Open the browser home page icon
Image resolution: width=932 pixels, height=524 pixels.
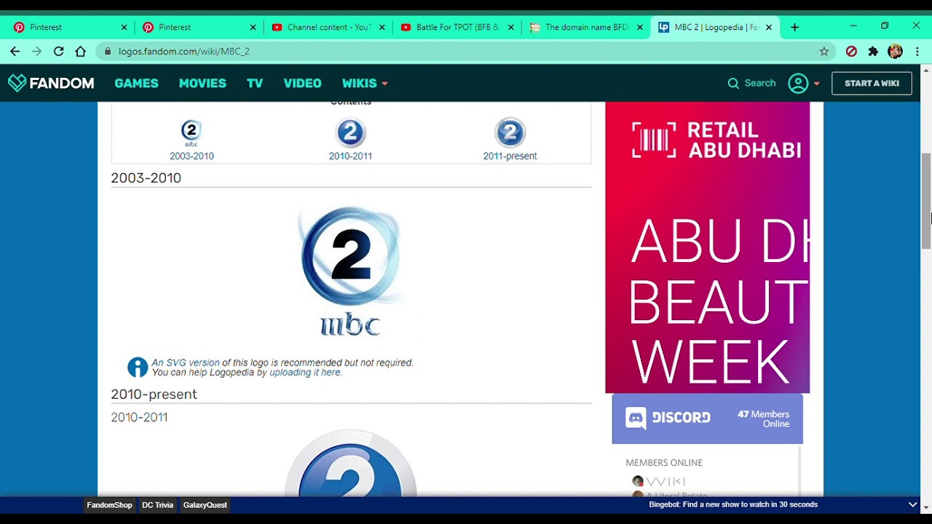[80, 52]
